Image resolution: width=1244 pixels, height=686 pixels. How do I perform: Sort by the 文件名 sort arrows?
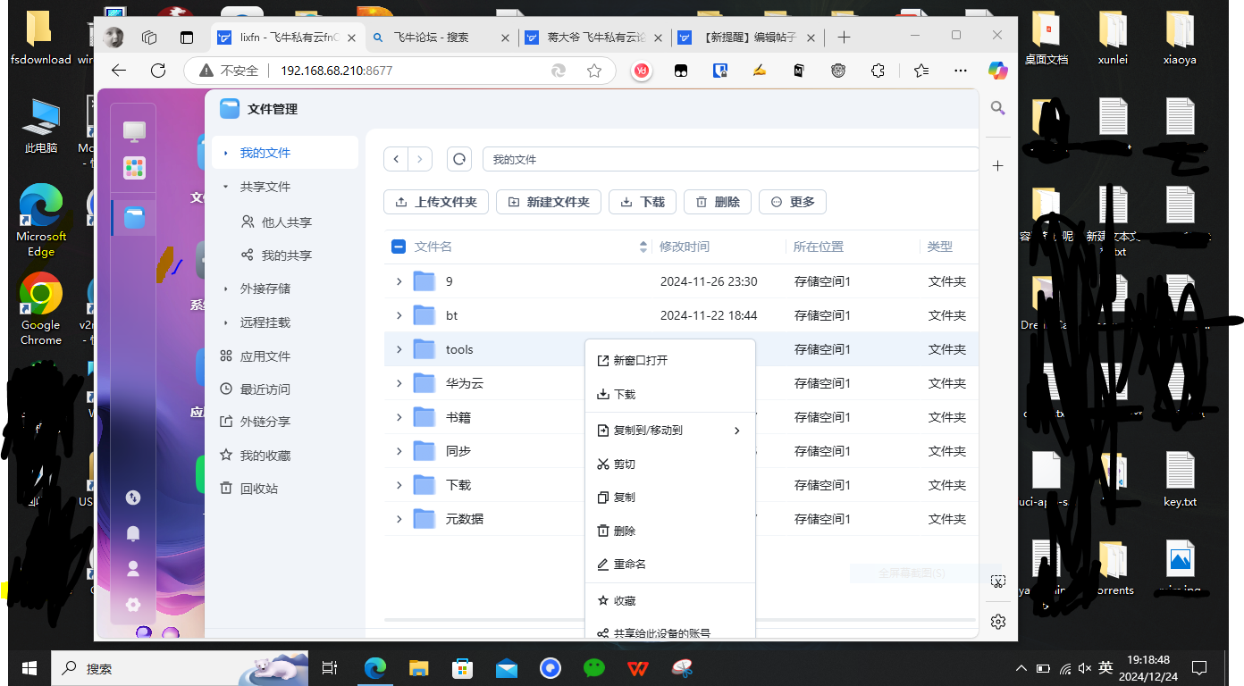pyautogui.click(x=643, y=247)
